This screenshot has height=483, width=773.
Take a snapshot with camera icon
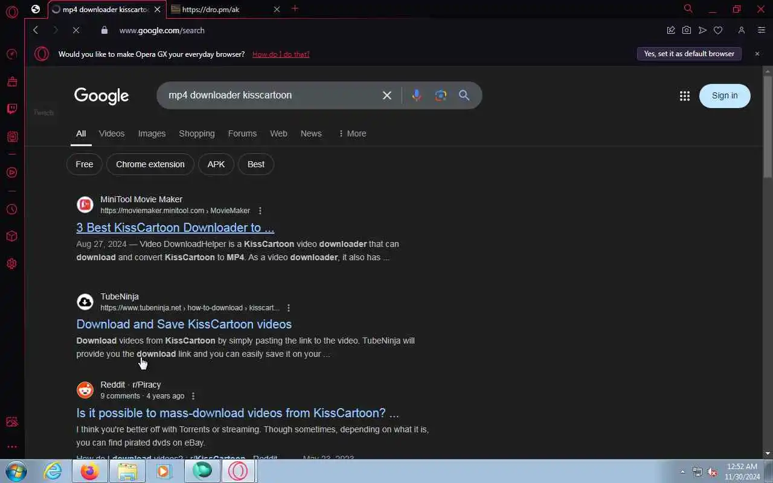point(687,30)
